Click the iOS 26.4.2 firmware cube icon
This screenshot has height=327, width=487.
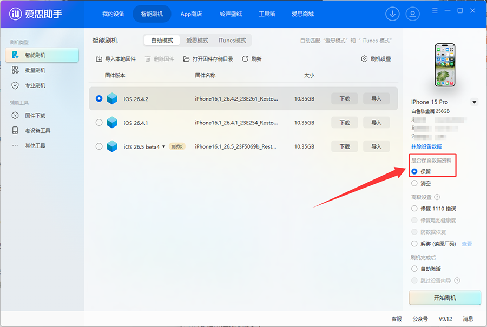[x=112, y=99]
